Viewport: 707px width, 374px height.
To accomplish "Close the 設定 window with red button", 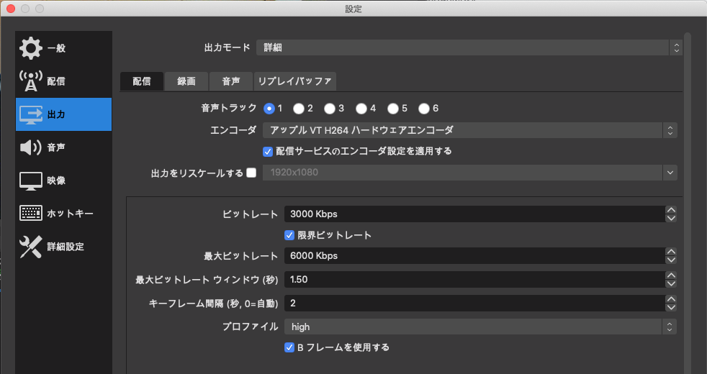I will [11, 9].
